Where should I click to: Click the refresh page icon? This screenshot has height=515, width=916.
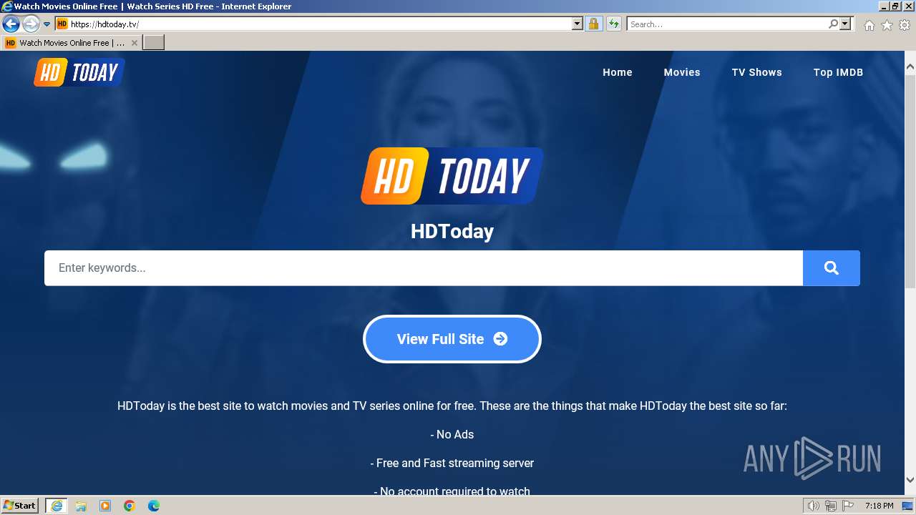point(614,24)
